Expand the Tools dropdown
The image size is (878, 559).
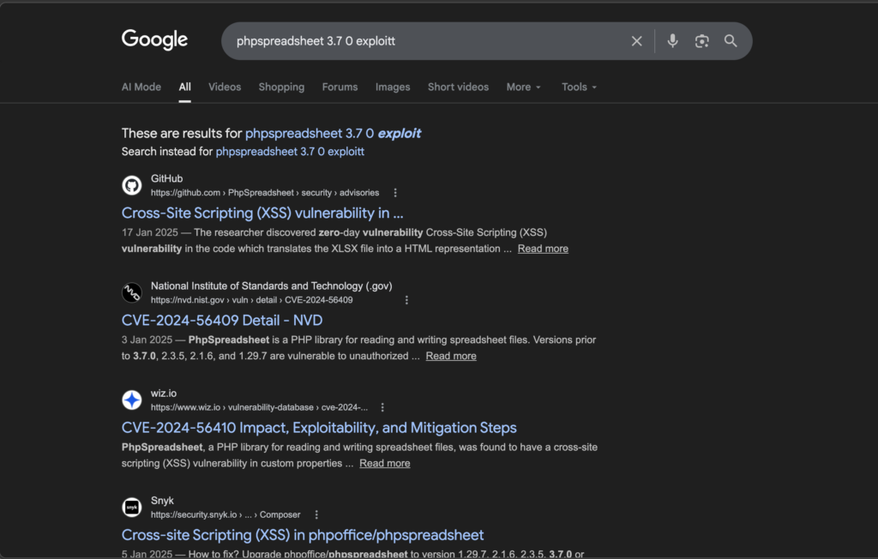pos(579,87)
